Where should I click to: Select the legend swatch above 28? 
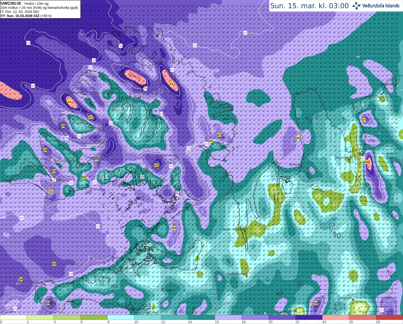pos(389,317)
